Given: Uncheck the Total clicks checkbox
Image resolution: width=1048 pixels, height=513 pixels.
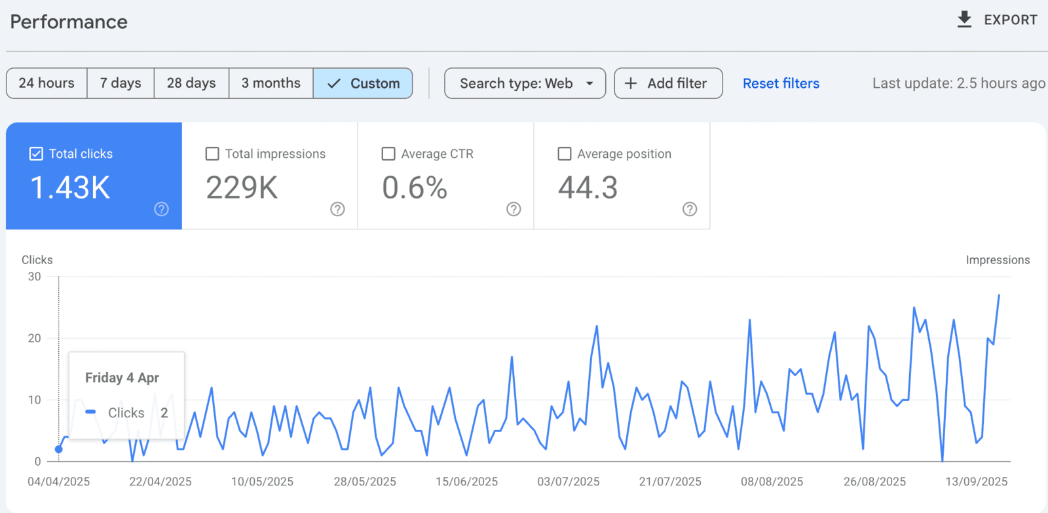Looking at the screenshot, I should (36, 154).
